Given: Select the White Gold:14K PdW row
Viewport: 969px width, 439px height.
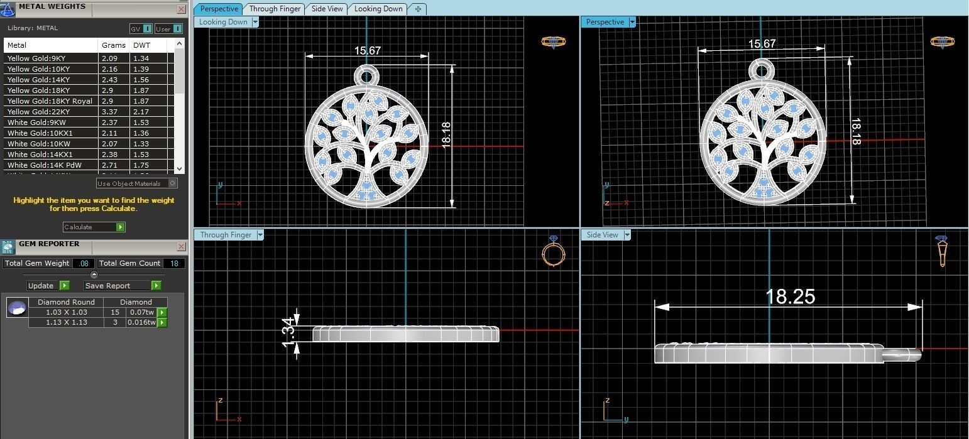Looking at the screenshot, I should click(x=89, y=165).
